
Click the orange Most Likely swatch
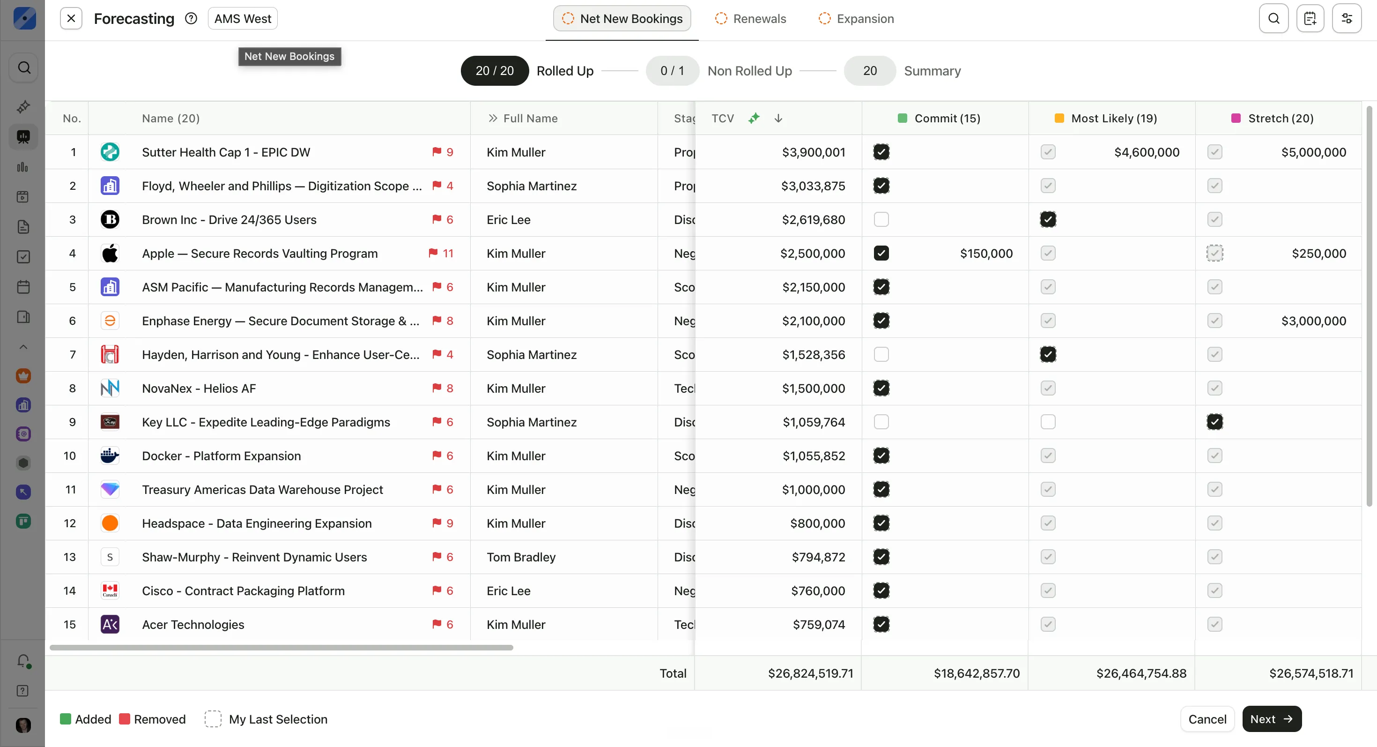tap(1059, 118)
